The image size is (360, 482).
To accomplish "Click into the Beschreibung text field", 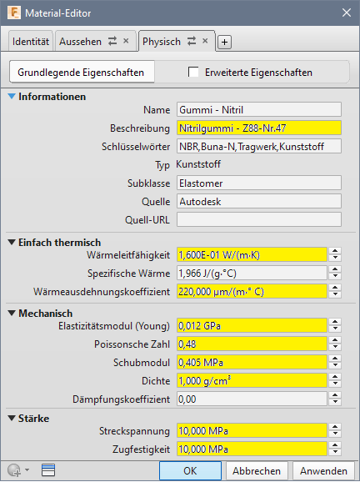I will [259, 128].
